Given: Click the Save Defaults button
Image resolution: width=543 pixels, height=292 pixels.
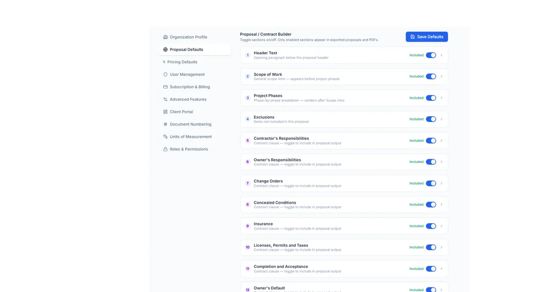Looking at the screenshot, I should (427, 37).
